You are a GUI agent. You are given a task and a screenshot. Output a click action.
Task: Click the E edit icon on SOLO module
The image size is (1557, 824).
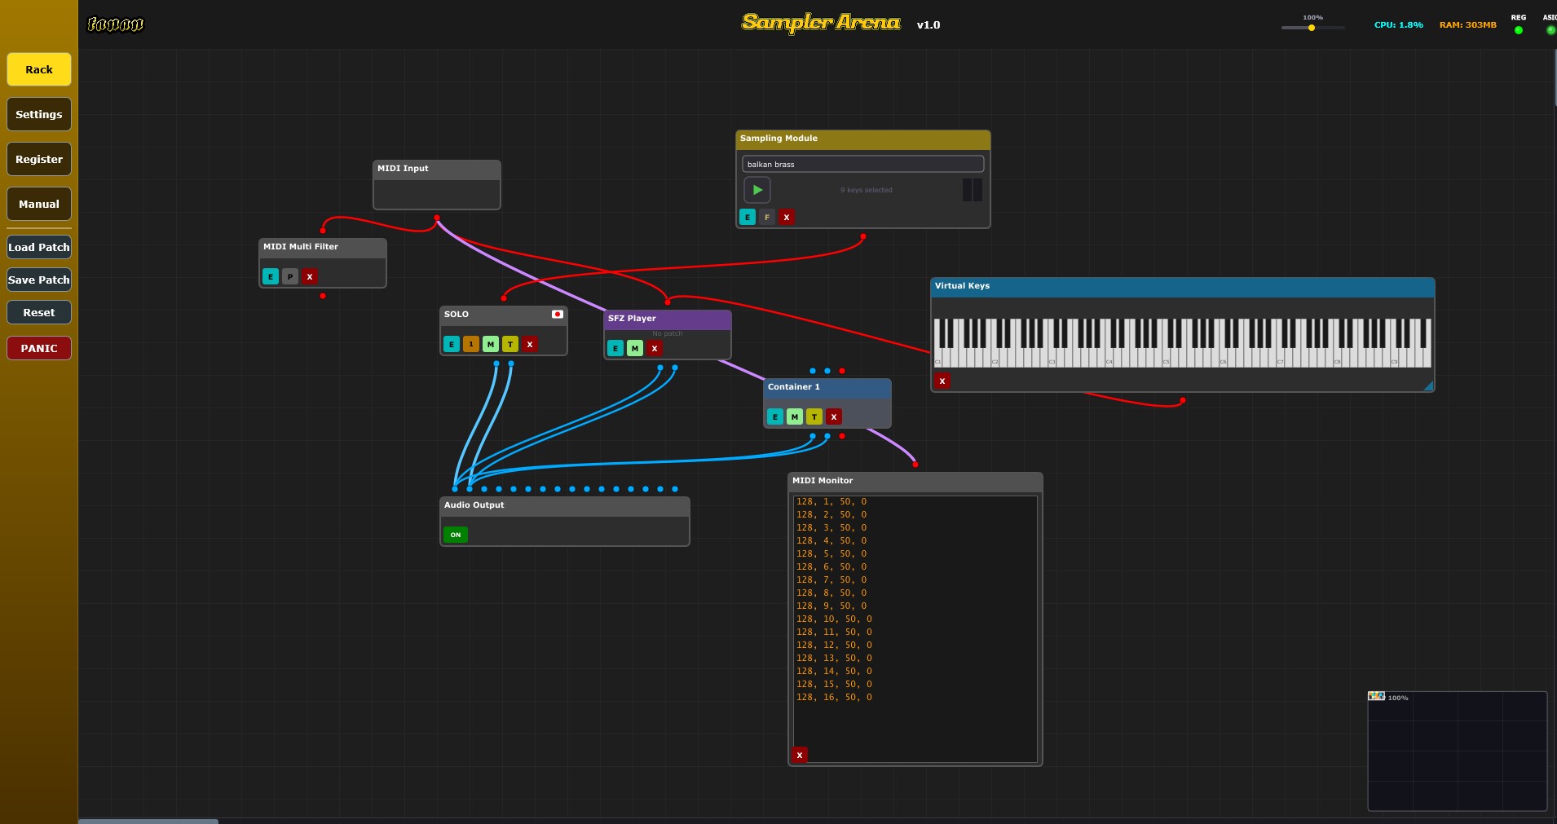(452, 344)
